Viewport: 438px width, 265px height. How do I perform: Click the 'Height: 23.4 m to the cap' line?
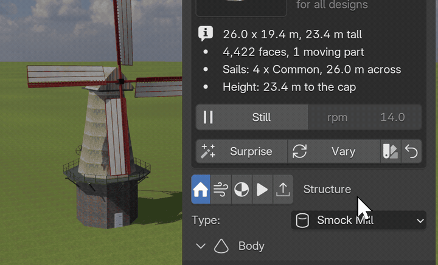tap(289, 87)
